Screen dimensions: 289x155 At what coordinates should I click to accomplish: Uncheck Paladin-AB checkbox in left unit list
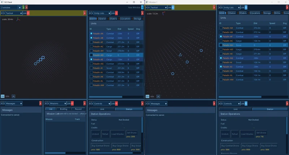[x=91, y=38]
